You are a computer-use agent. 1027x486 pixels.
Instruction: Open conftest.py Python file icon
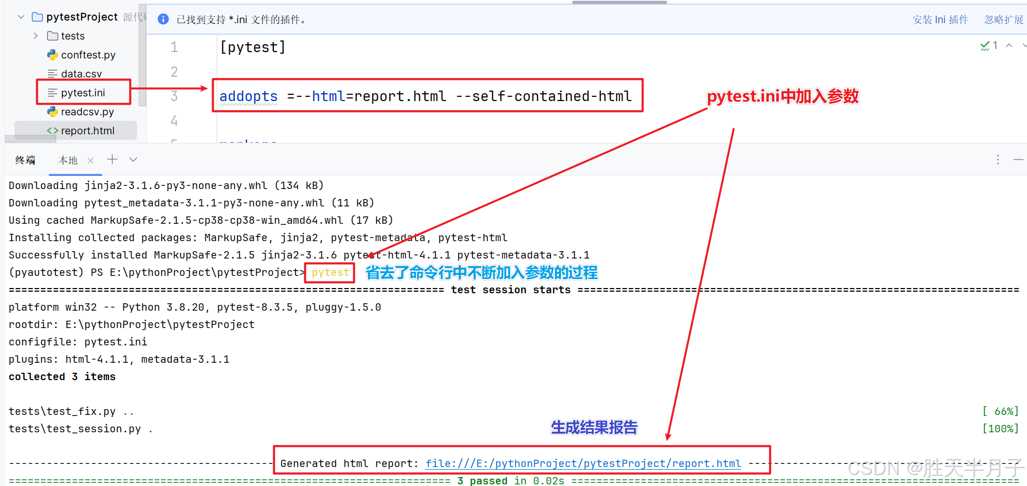tap(52, 55)
